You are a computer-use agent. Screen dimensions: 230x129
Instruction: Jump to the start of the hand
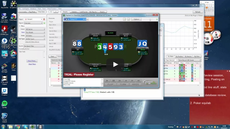(120, 81)
